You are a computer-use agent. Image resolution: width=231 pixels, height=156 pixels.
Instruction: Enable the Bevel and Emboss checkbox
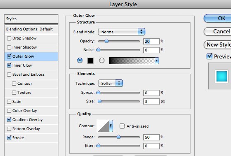pos(9,75)
